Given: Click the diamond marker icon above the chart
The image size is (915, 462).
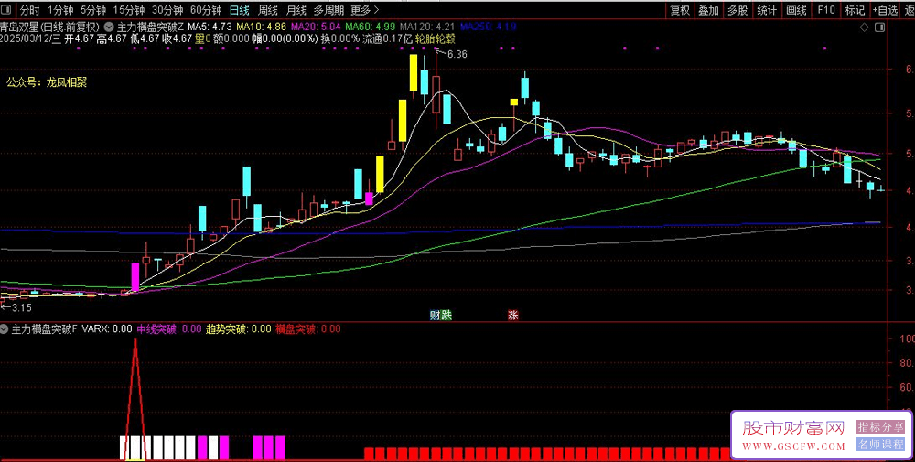Looking at the screenshot, I should pyautogui.click(x=865, y=27).
